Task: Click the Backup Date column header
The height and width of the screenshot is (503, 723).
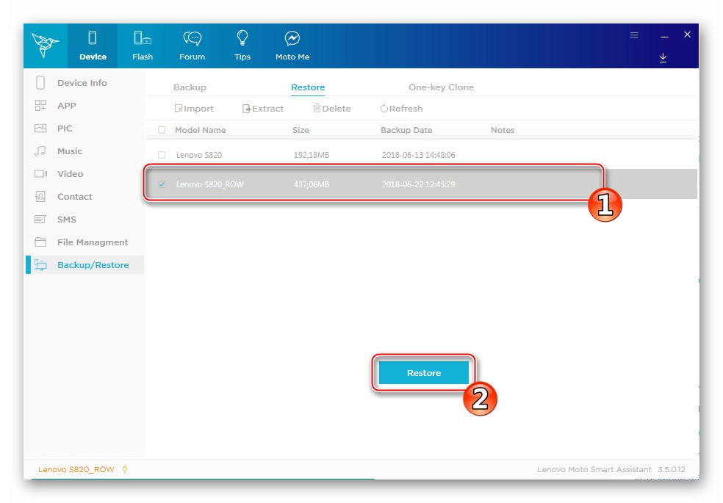Action: [406, 130]
